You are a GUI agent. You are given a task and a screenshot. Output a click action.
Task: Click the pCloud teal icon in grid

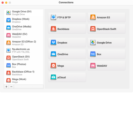click(x=53, y=77)
